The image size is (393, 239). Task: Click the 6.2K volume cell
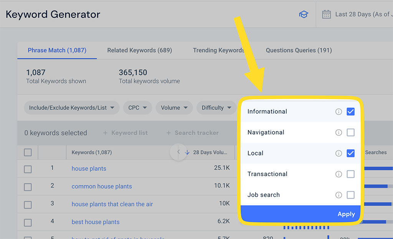(223, 221)
